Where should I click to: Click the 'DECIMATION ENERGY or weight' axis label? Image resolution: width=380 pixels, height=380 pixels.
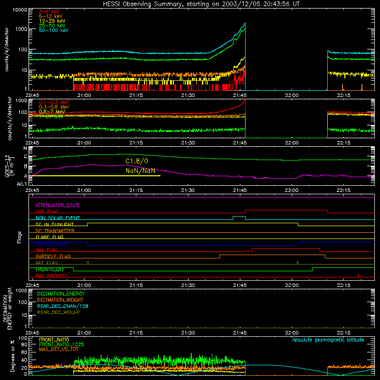click(x=7, y=308)
